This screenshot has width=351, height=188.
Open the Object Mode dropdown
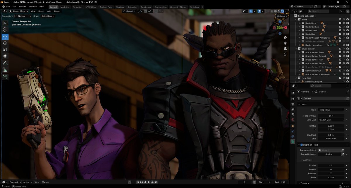pos(19,11)
